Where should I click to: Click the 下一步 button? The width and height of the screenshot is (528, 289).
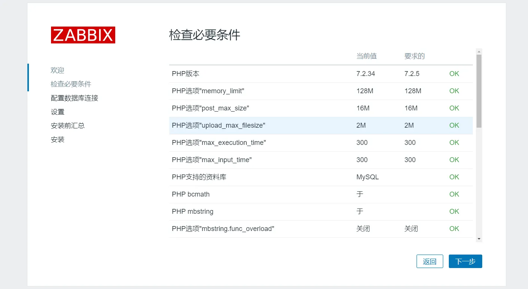coord(465,261)
